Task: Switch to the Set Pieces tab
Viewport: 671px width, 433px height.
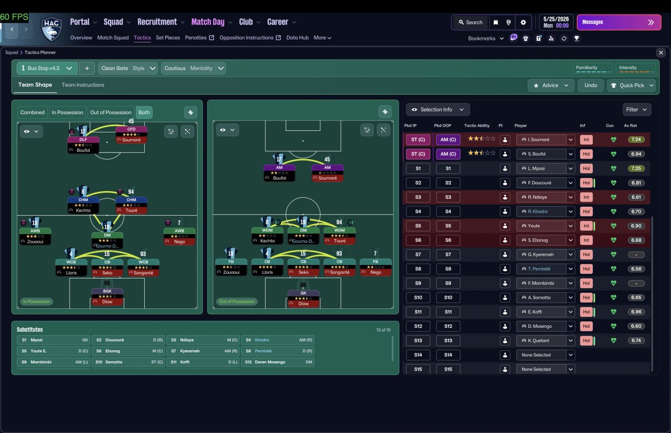Action: click(168, 38)
